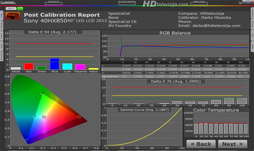Click the yellow secondary point on CIE chart
Screen dimensions: 254x151
(x=55, y=102)
